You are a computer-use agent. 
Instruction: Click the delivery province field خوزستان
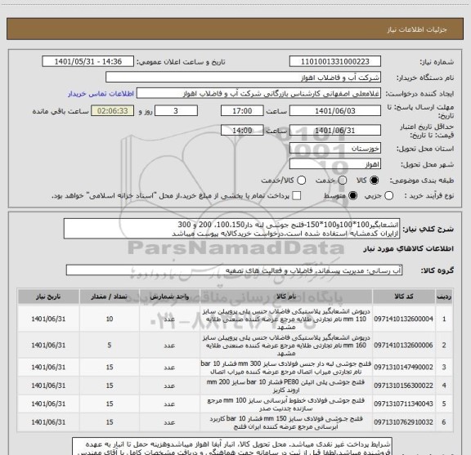pyautogui.click(x=335, y=149)
